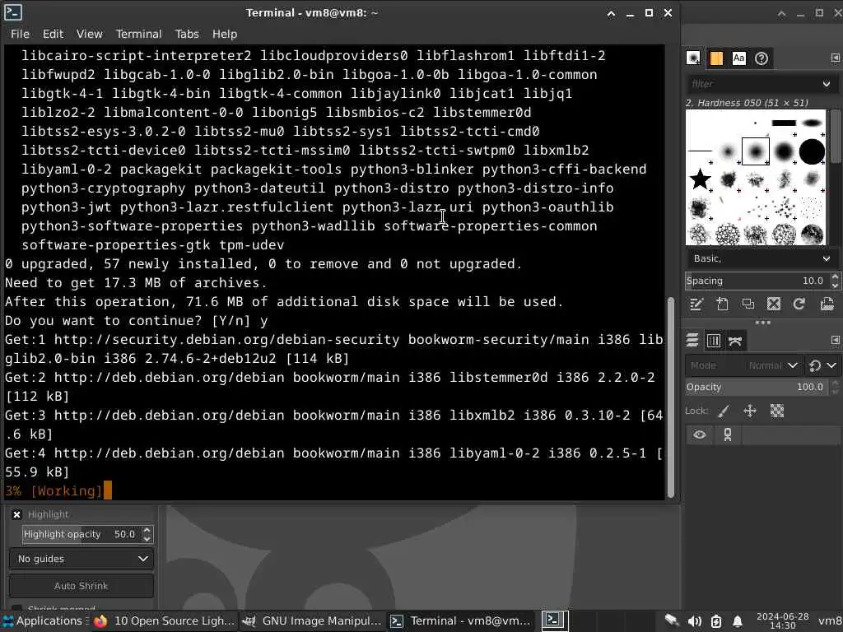Switch to the Paths tab in GIMP
Viewport: 843px width, 632px height.
tap(735, 340)
